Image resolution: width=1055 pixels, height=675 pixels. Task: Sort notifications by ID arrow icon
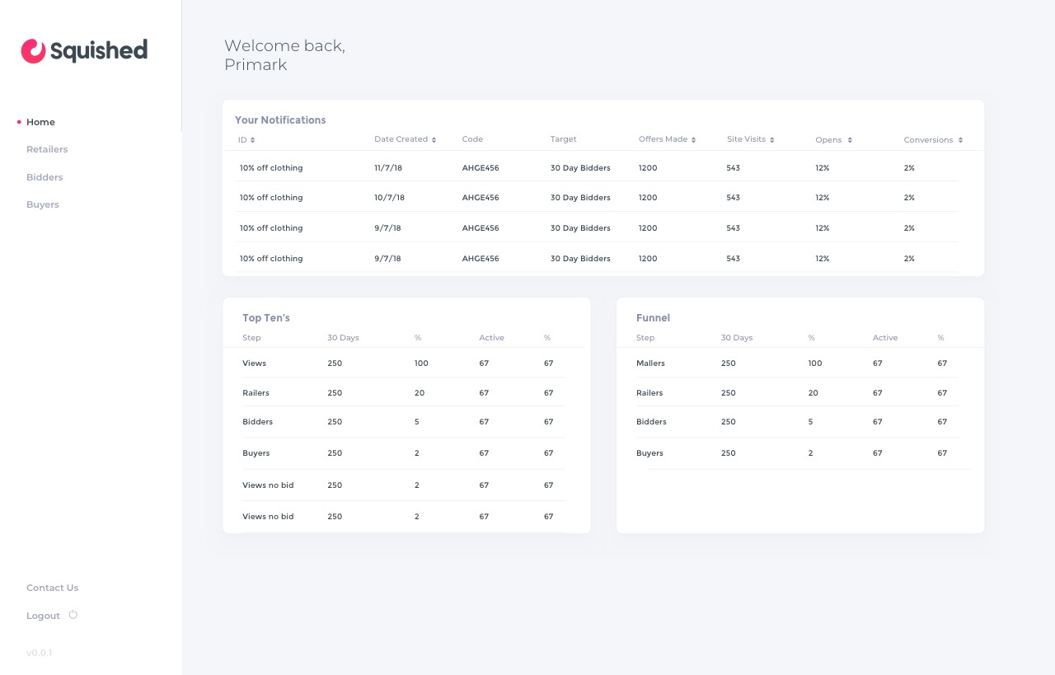tap(253, 140)
